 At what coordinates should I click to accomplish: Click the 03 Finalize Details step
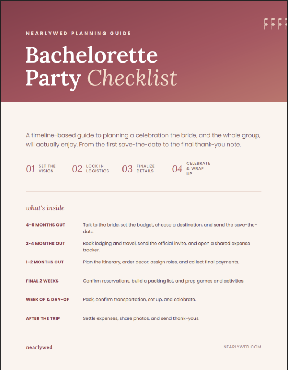point(138,169)
